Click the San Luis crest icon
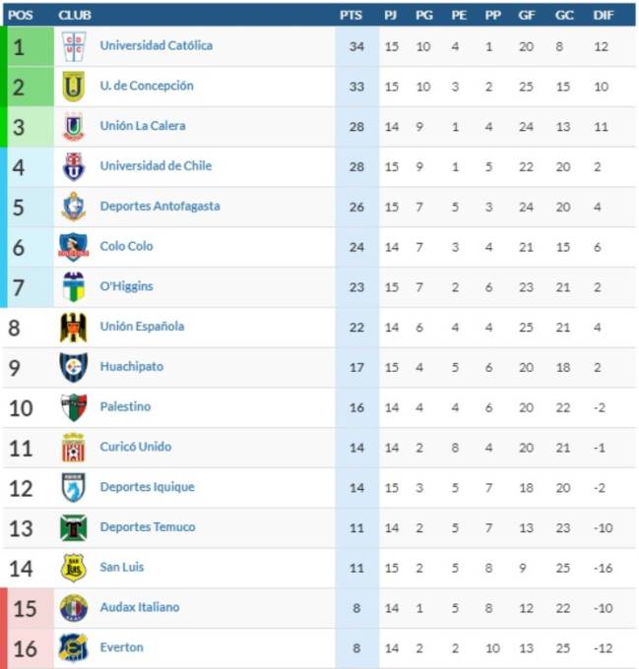The image size is (639, 669). tap(74, 568)
